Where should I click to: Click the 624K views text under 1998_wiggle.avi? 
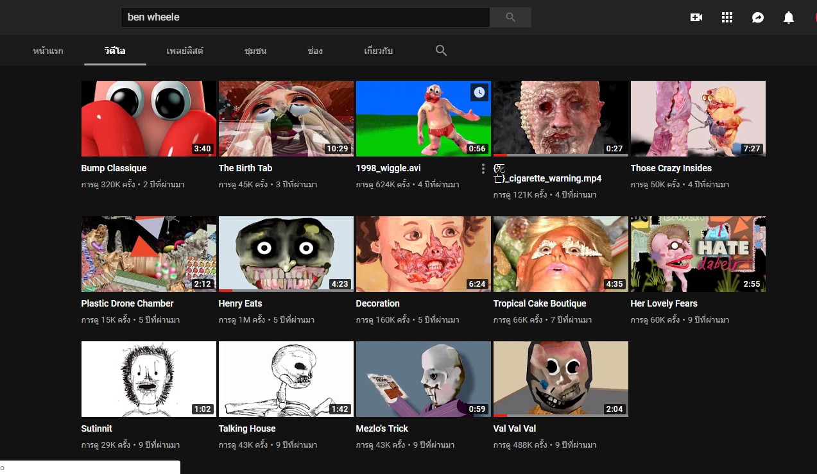pos(383,185)
